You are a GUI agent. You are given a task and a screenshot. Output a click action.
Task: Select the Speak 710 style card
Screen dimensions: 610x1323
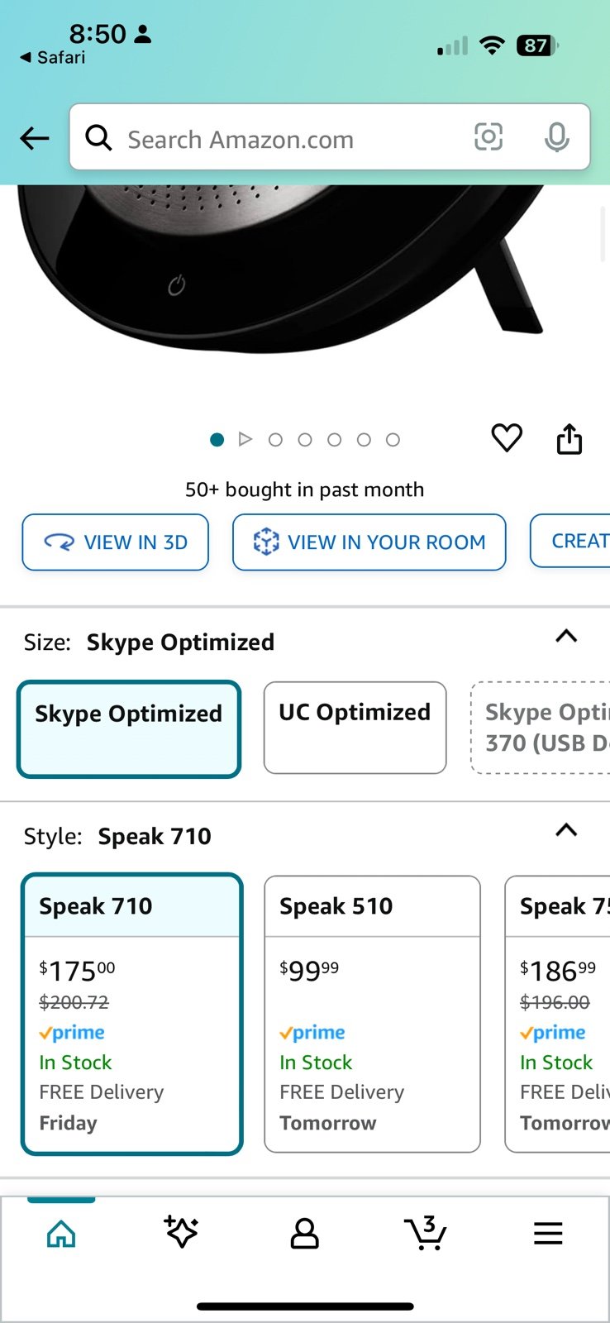click(x=132, y=1014)
